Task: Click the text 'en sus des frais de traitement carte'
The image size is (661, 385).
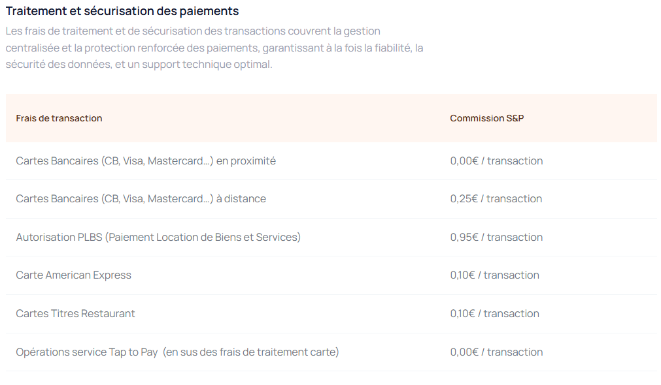Action: point(251,352)
